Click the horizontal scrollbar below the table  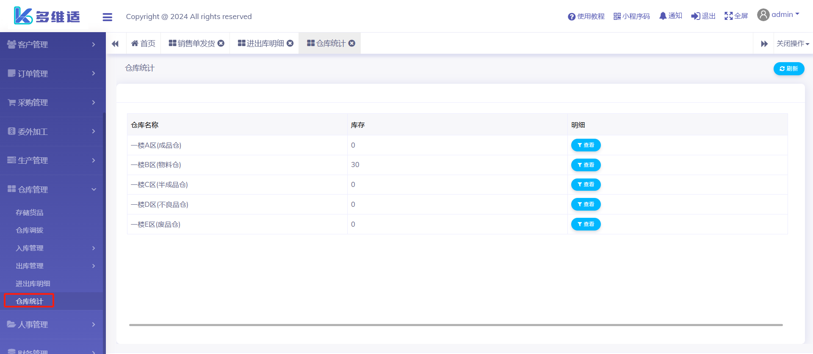point(456,325)
